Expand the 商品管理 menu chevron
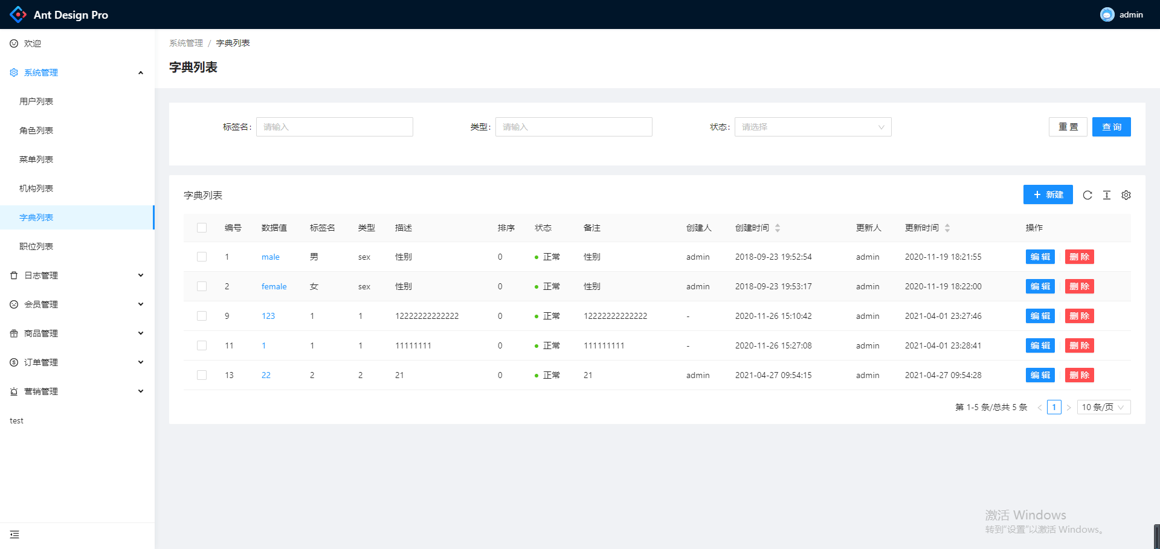Screen dimensions: 1160x549 [x=141, y=333]
